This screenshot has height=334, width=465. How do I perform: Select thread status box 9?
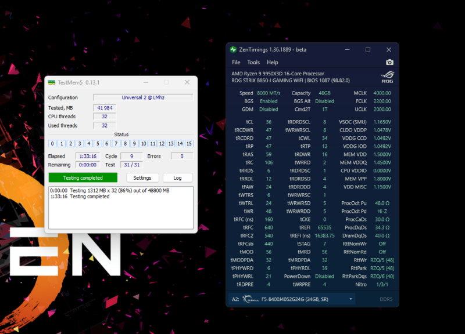pos(134,143)
